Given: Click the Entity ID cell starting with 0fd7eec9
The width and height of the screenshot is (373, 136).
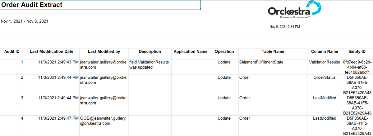Looking at the screenshot, I should [x=357, y=67].
